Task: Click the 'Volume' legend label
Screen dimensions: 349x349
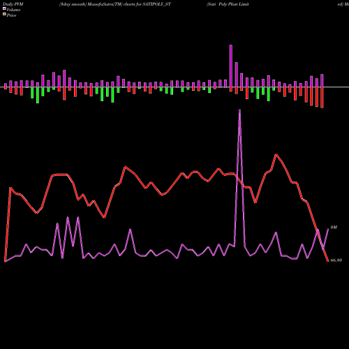Action: pyautogui.click(x=13, y=10)
